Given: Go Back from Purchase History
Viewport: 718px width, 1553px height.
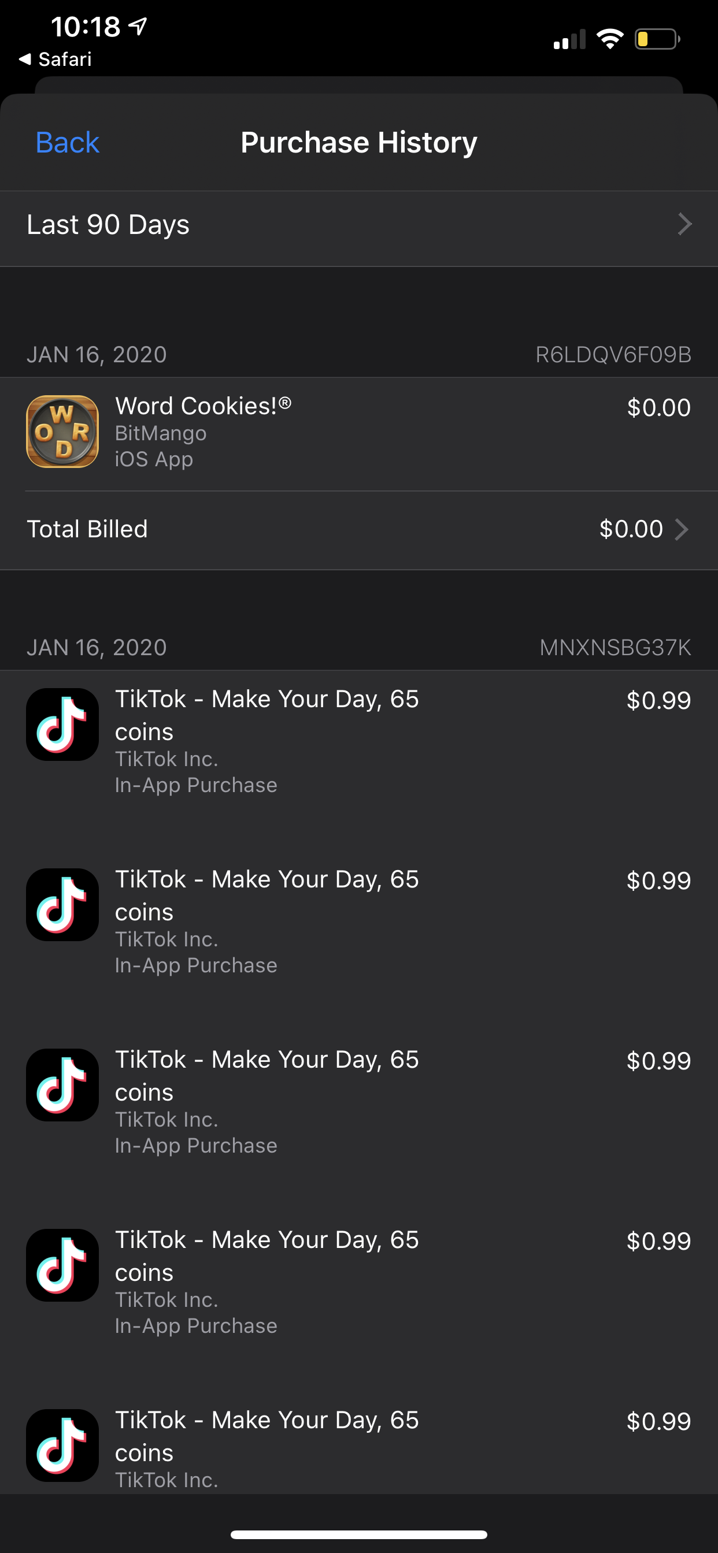Looking at the screenshot, I should (67, 143).
